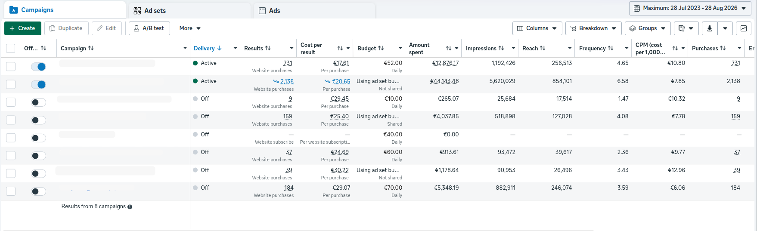Check the box for the second campaign row

[11, 84]
